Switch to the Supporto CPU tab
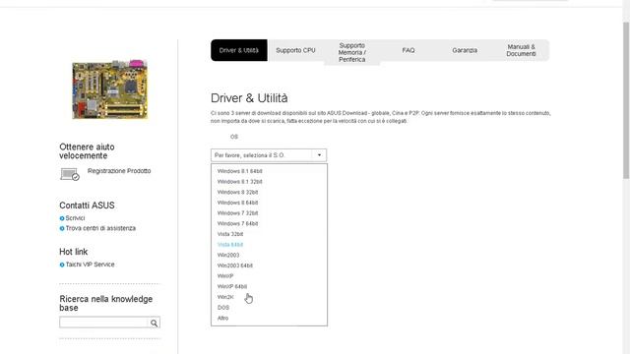The width and height of the screenshot is (630, 354). (295, 50)
